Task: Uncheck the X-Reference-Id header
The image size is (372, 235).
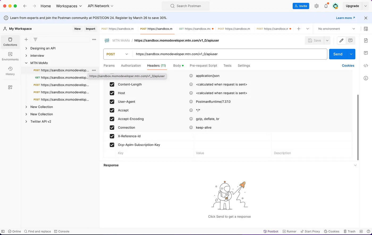Action: click(x=112, y=136)
